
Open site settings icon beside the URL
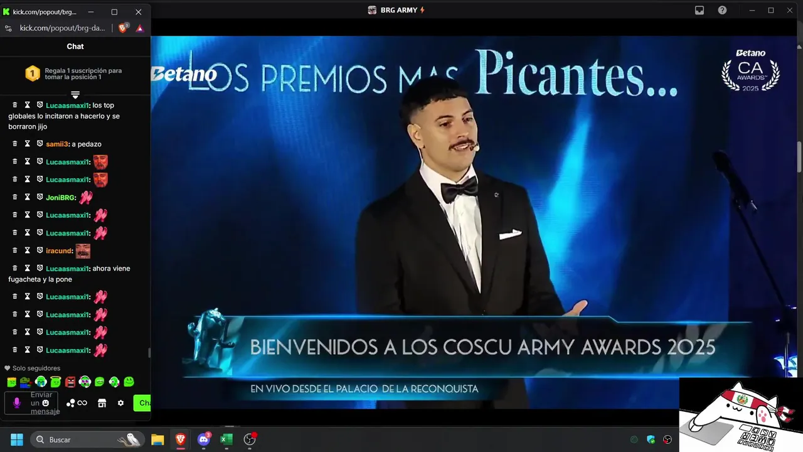pyautogui.click(x=8, y=28)
